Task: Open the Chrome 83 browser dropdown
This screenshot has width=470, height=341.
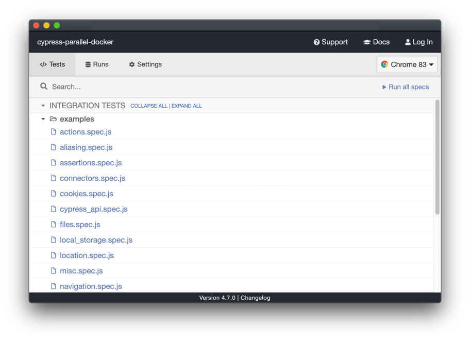Action: coord(407,64)
